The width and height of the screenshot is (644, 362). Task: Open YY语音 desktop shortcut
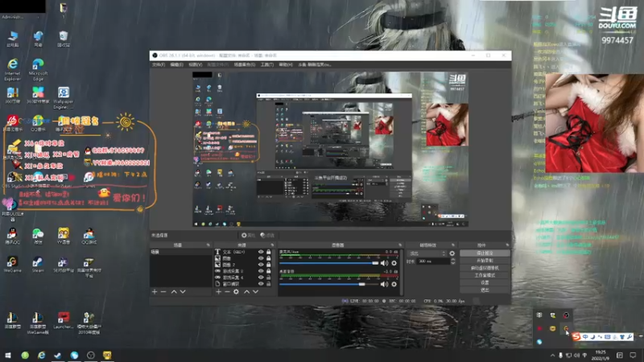point(64,237)
